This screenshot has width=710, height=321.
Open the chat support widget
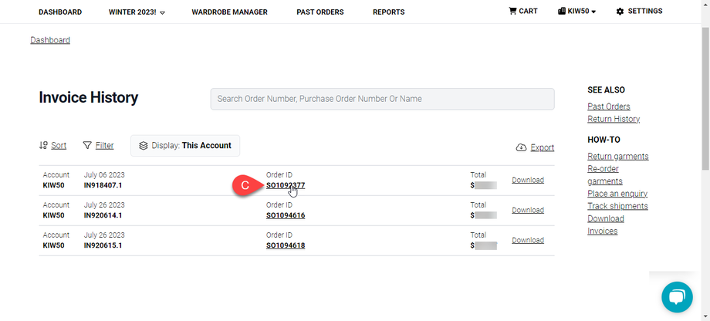tap(676, 297)
